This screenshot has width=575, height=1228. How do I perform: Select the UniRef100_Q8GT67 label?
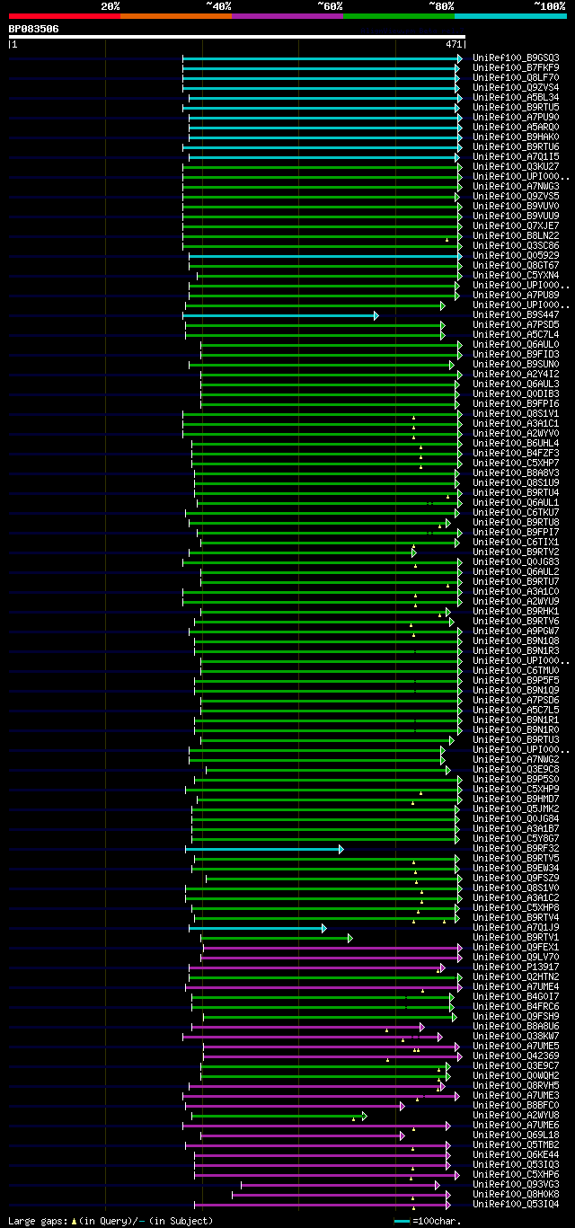click(516, 266)
